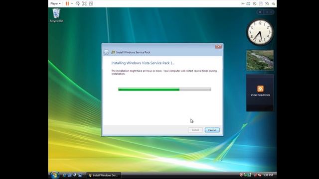This screenshot has width=319, height=179.
Task: Click the network adapter device icon in VMware toolbar
Action: click(267, 3)
